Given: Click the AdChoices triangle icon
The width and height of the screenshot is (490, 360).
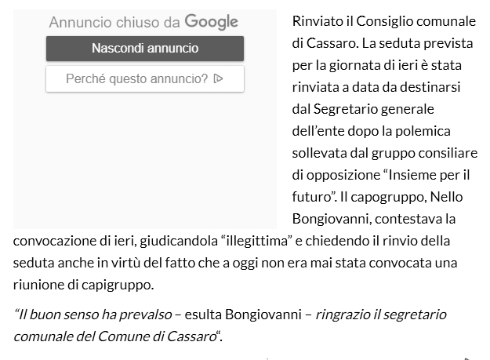Looking at the screenshot, I should 218,78.
